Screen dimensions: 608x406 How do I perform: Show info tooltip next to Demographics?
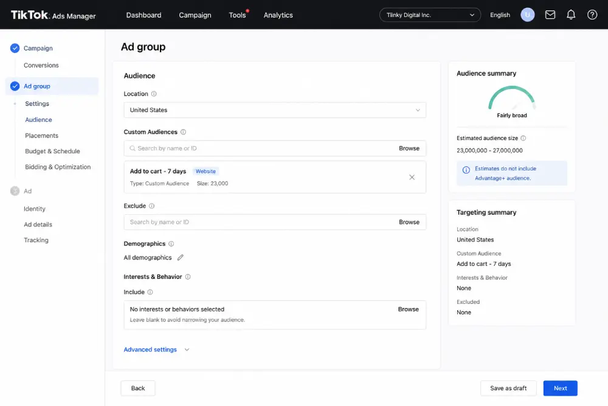pyautogui.click(x=171, y=243)
